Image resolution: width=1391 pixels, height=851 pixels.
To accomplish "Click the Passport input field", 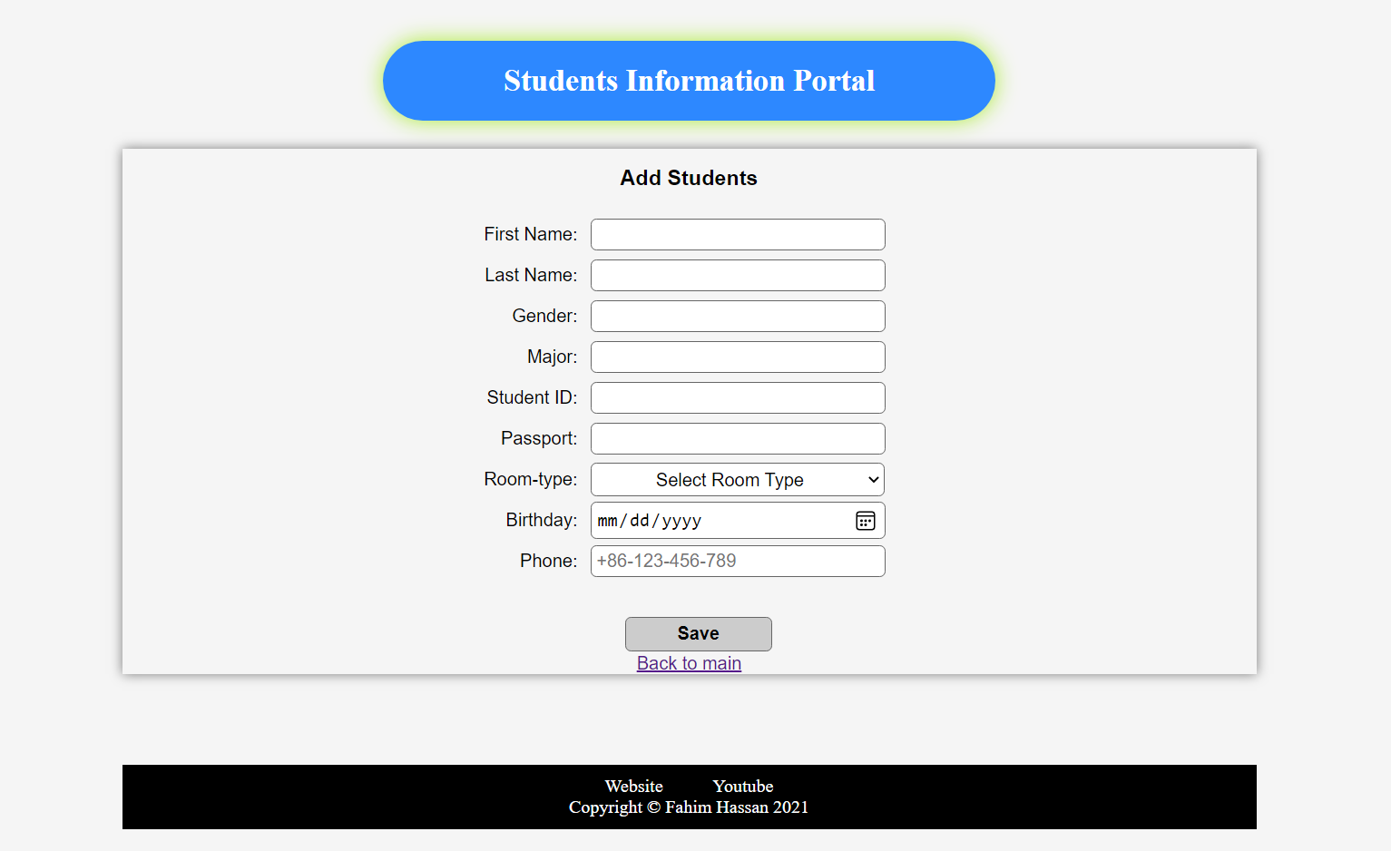I will click(737, 438).
